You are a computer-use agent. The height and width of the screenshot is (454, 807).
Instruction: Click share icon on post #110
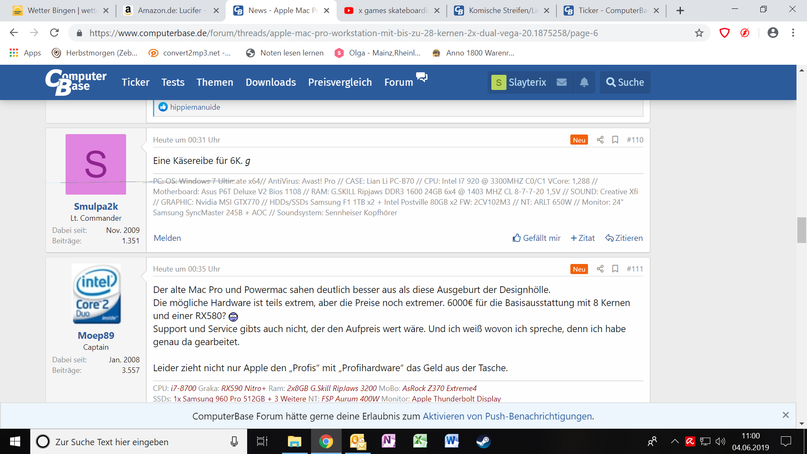pos(600,140)
